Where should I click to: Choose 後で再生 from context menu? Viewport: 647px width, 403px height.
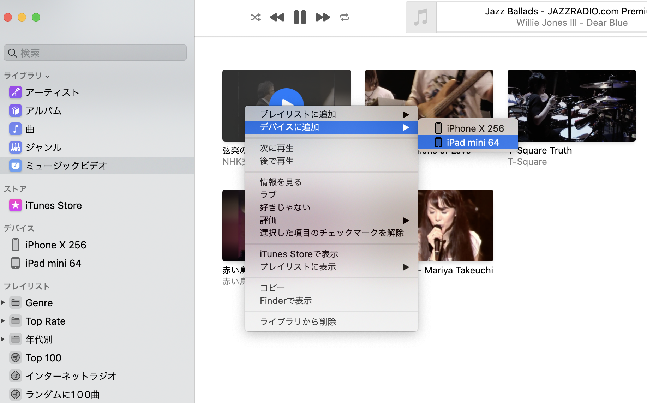(x=331, y=161)
